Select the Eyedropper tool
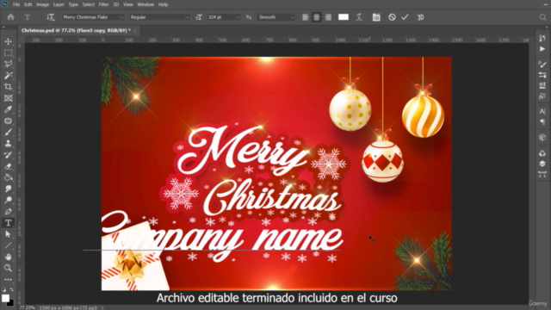This screenshot has width=551, height=310. 8,109
